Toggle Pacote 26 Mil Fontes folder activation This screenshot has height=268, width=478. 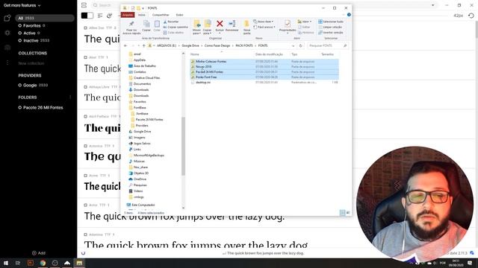(x=20, y=107)
